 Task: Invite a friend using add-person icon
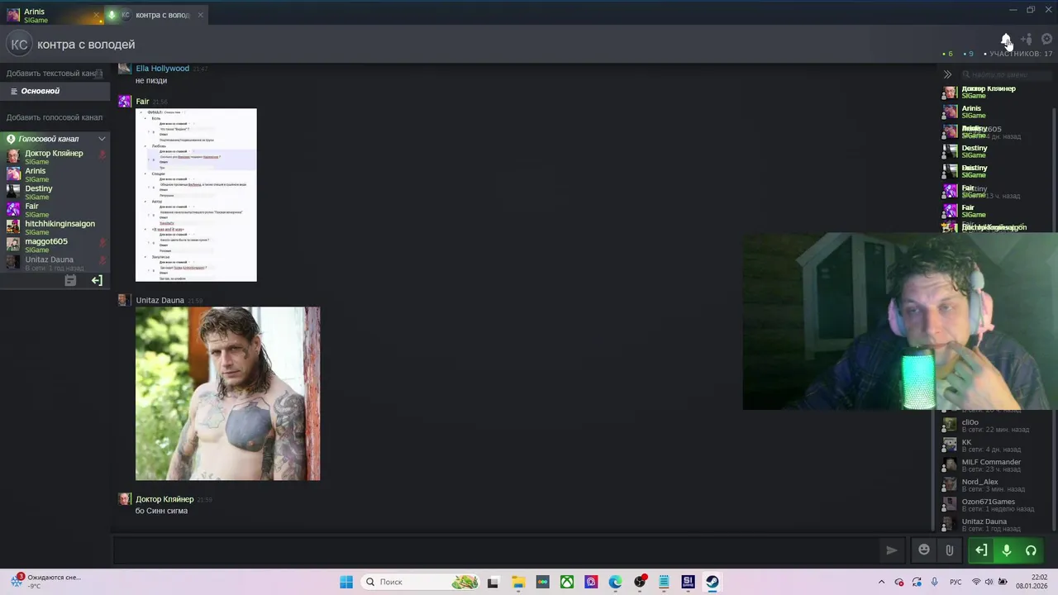coord(1027,40)
